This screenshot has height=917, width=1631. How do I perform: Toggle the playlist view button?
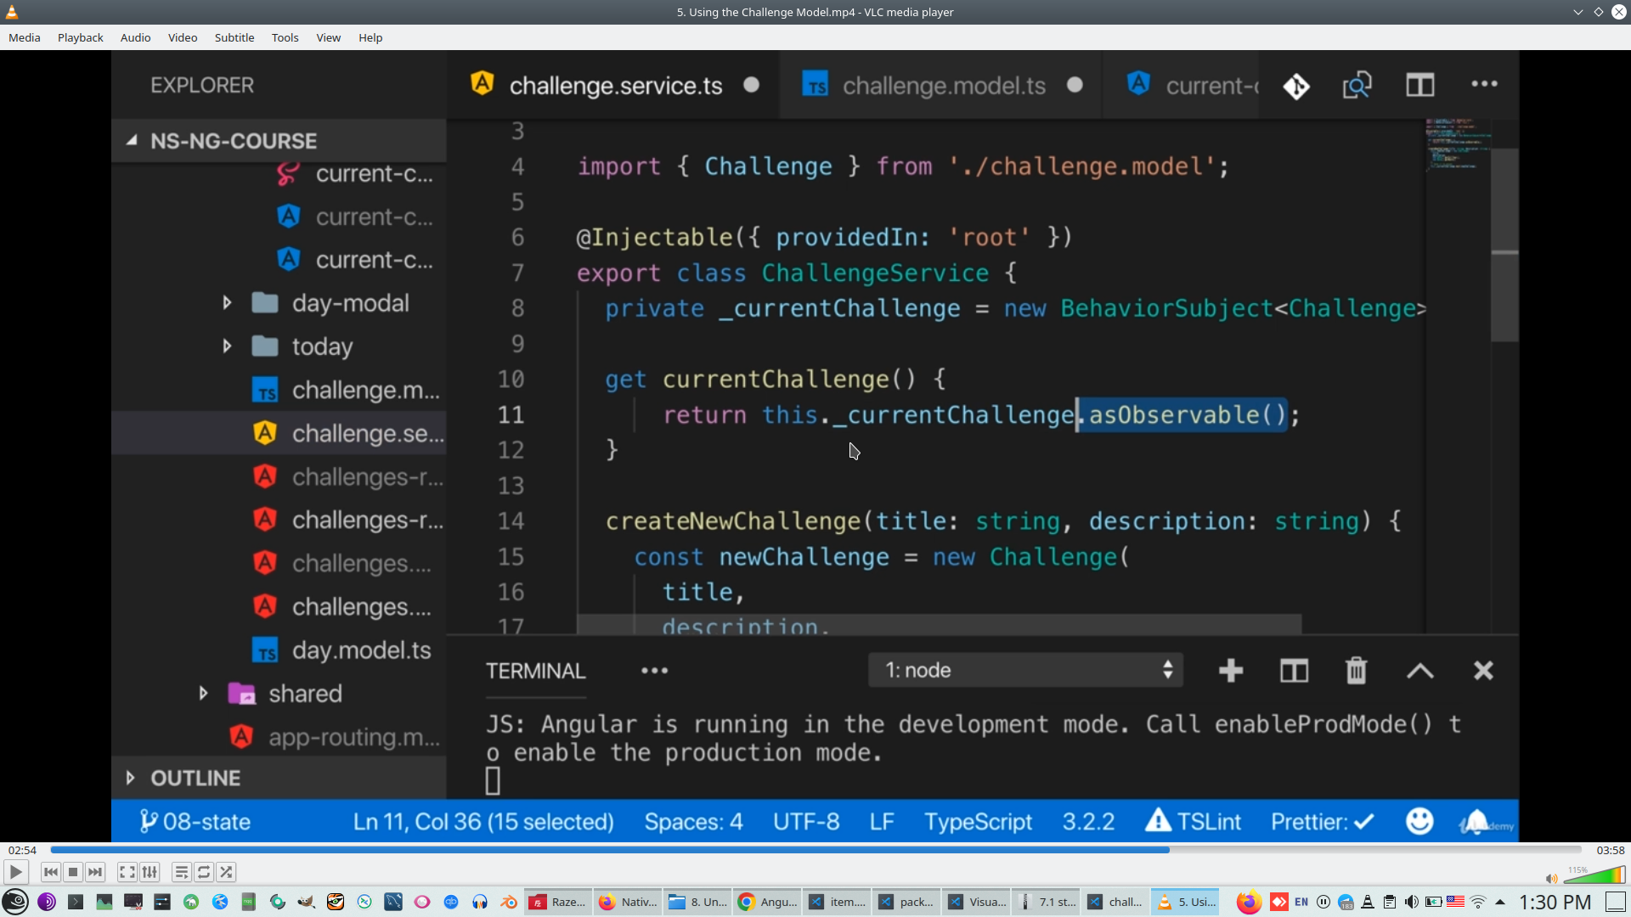tap(182, 872)
